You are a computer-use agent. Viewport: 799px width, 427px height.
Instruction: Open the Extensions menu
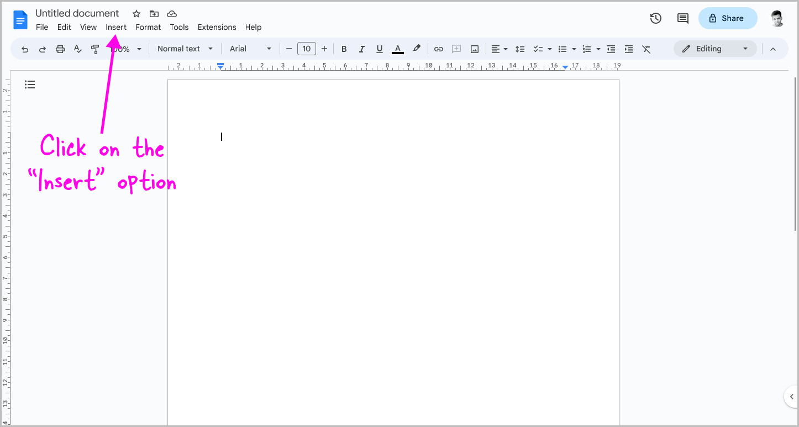(217, 27)
